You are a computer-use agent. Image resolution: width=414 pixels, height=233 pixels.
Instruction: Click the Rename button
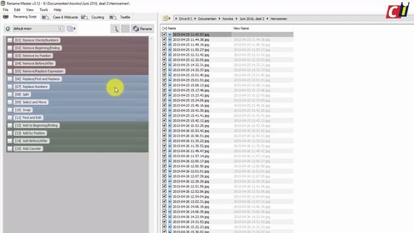pos(142,28)
